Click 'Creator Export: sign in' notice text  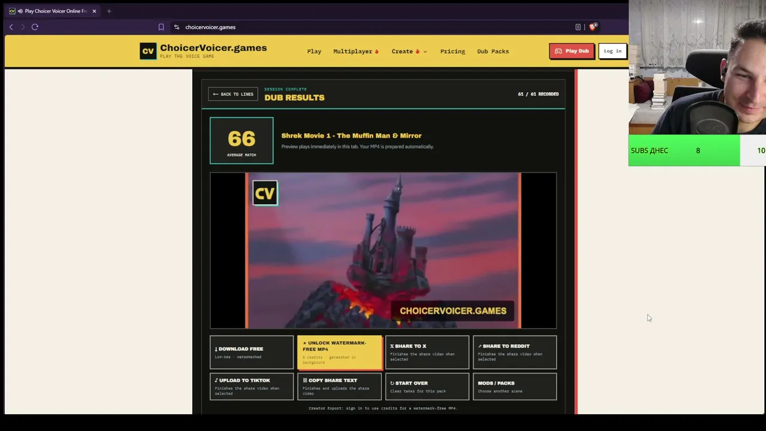pyautogui.click(x=383, y=408)
